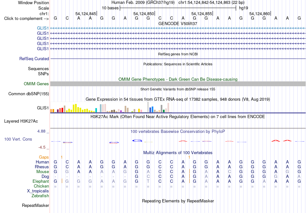The width and height of the screenshot is (306, 213).
Task: Open RefSeq Curated track label
Action: point(34,59)
